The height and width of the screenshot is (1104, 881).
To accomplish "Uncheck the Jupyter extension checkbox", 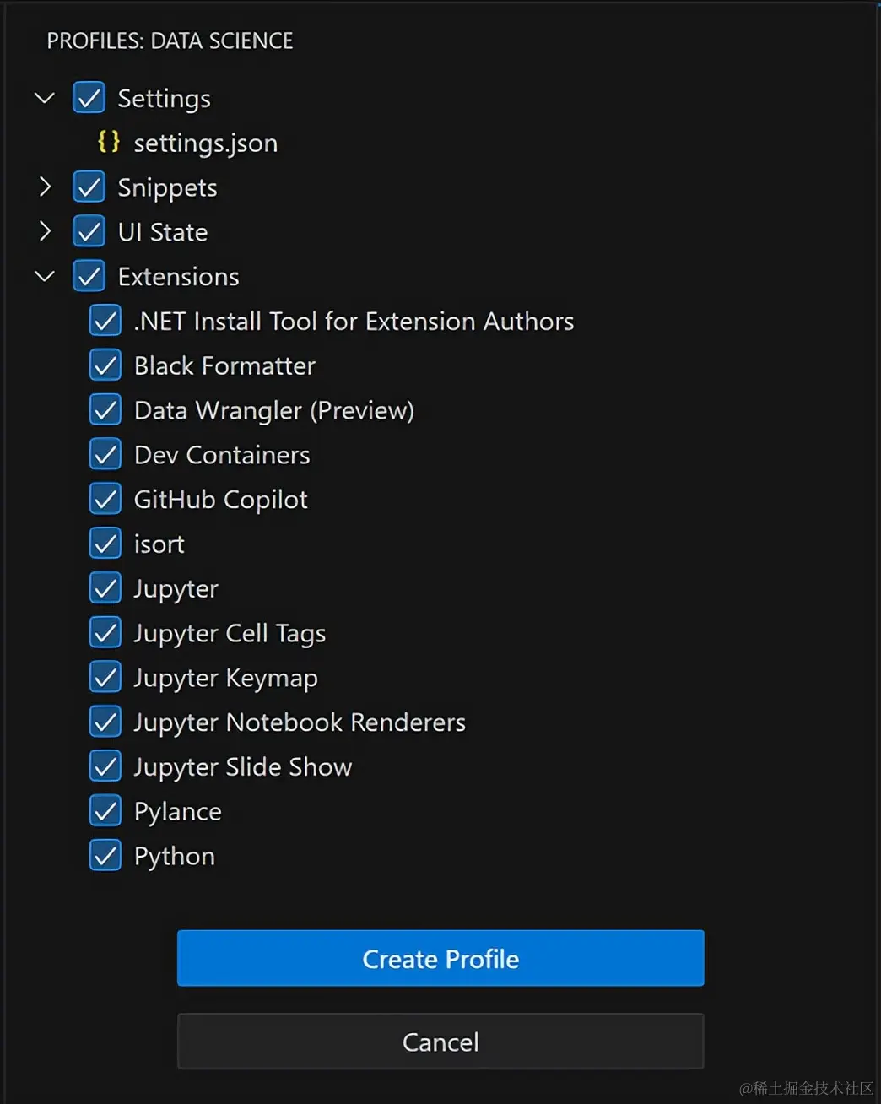I will pos(105,588).
